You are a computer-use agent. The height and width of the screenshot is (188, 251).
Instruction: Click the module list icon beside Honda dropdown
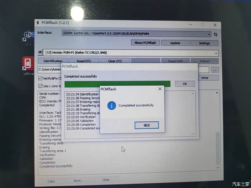(x=40, y=52)
